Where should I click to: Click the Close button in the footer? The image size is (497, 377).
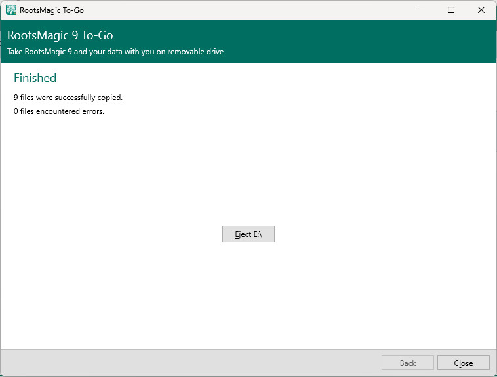(463, 363)
